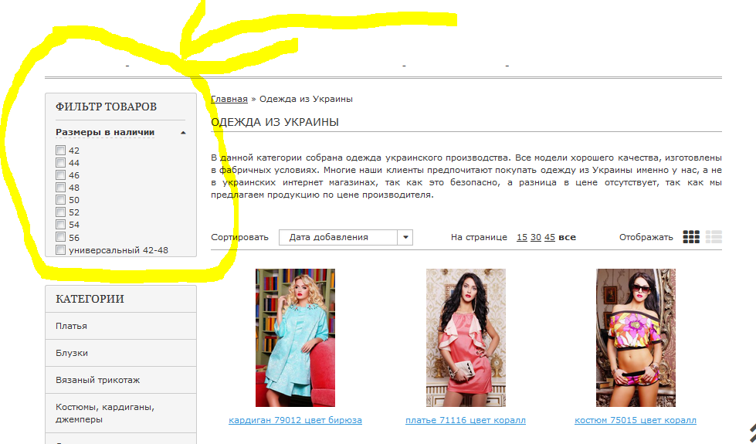Open the Блузки category
The height and width of the screenshot is (444, 756).
pyautogui.click(x=72, y=353)
